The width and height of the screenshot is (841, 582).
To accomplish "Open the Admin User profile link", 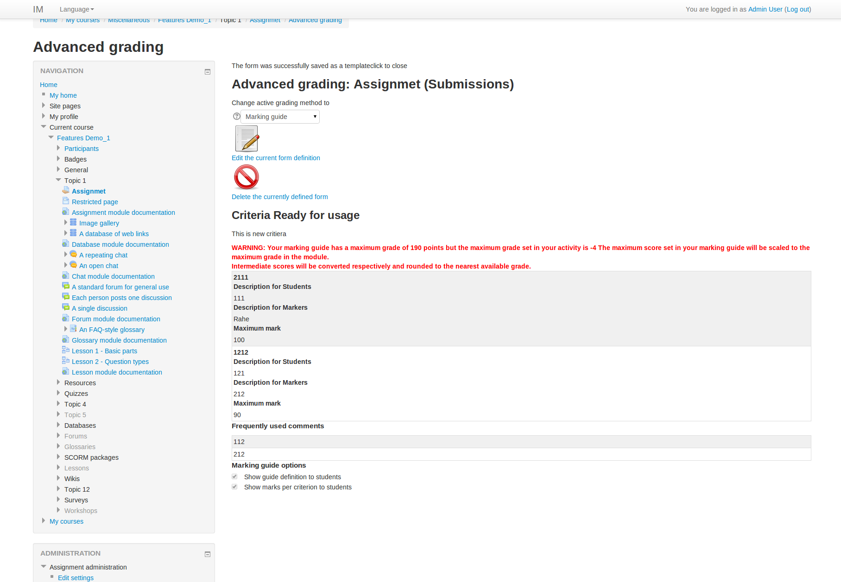I will (x=765, y=9).
